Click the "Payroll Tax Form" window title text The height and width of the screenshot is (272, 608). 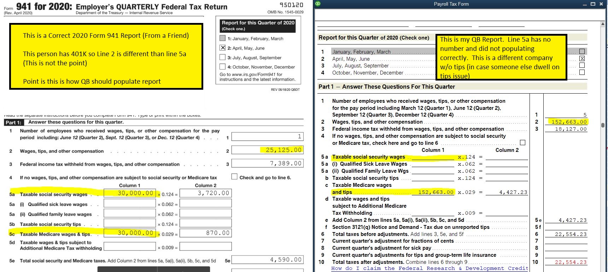click(x=451, y=4)
